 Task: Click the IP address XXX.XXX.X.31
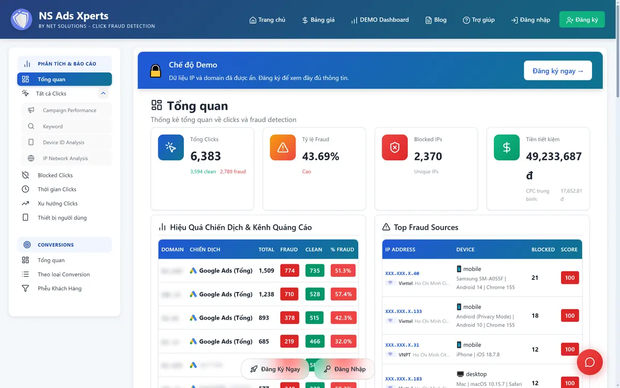coord(402,345)
